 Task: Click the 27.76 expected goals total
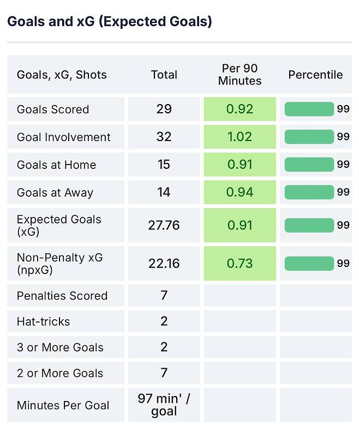point(164,226)
